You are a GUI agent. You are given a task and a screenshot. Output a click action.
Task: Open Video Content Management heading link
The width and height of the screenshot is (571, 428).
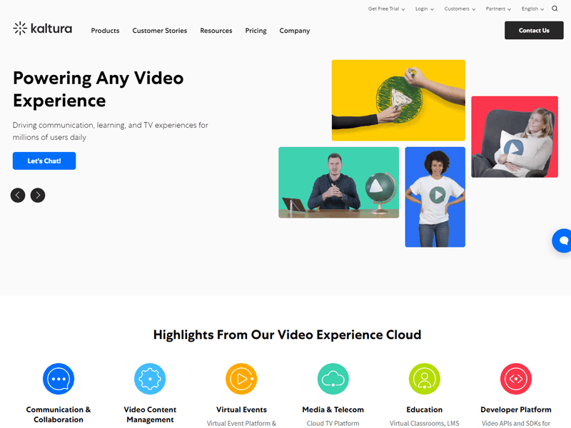[150, 414]
